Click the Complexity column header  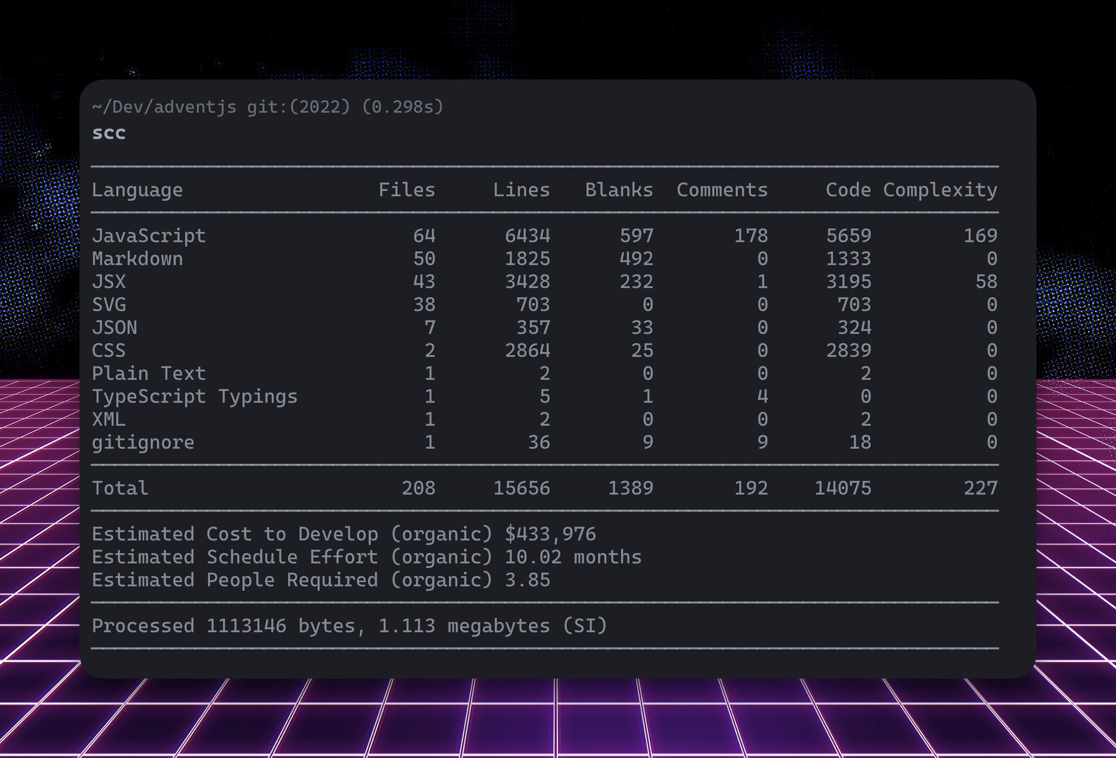[940, 190]
